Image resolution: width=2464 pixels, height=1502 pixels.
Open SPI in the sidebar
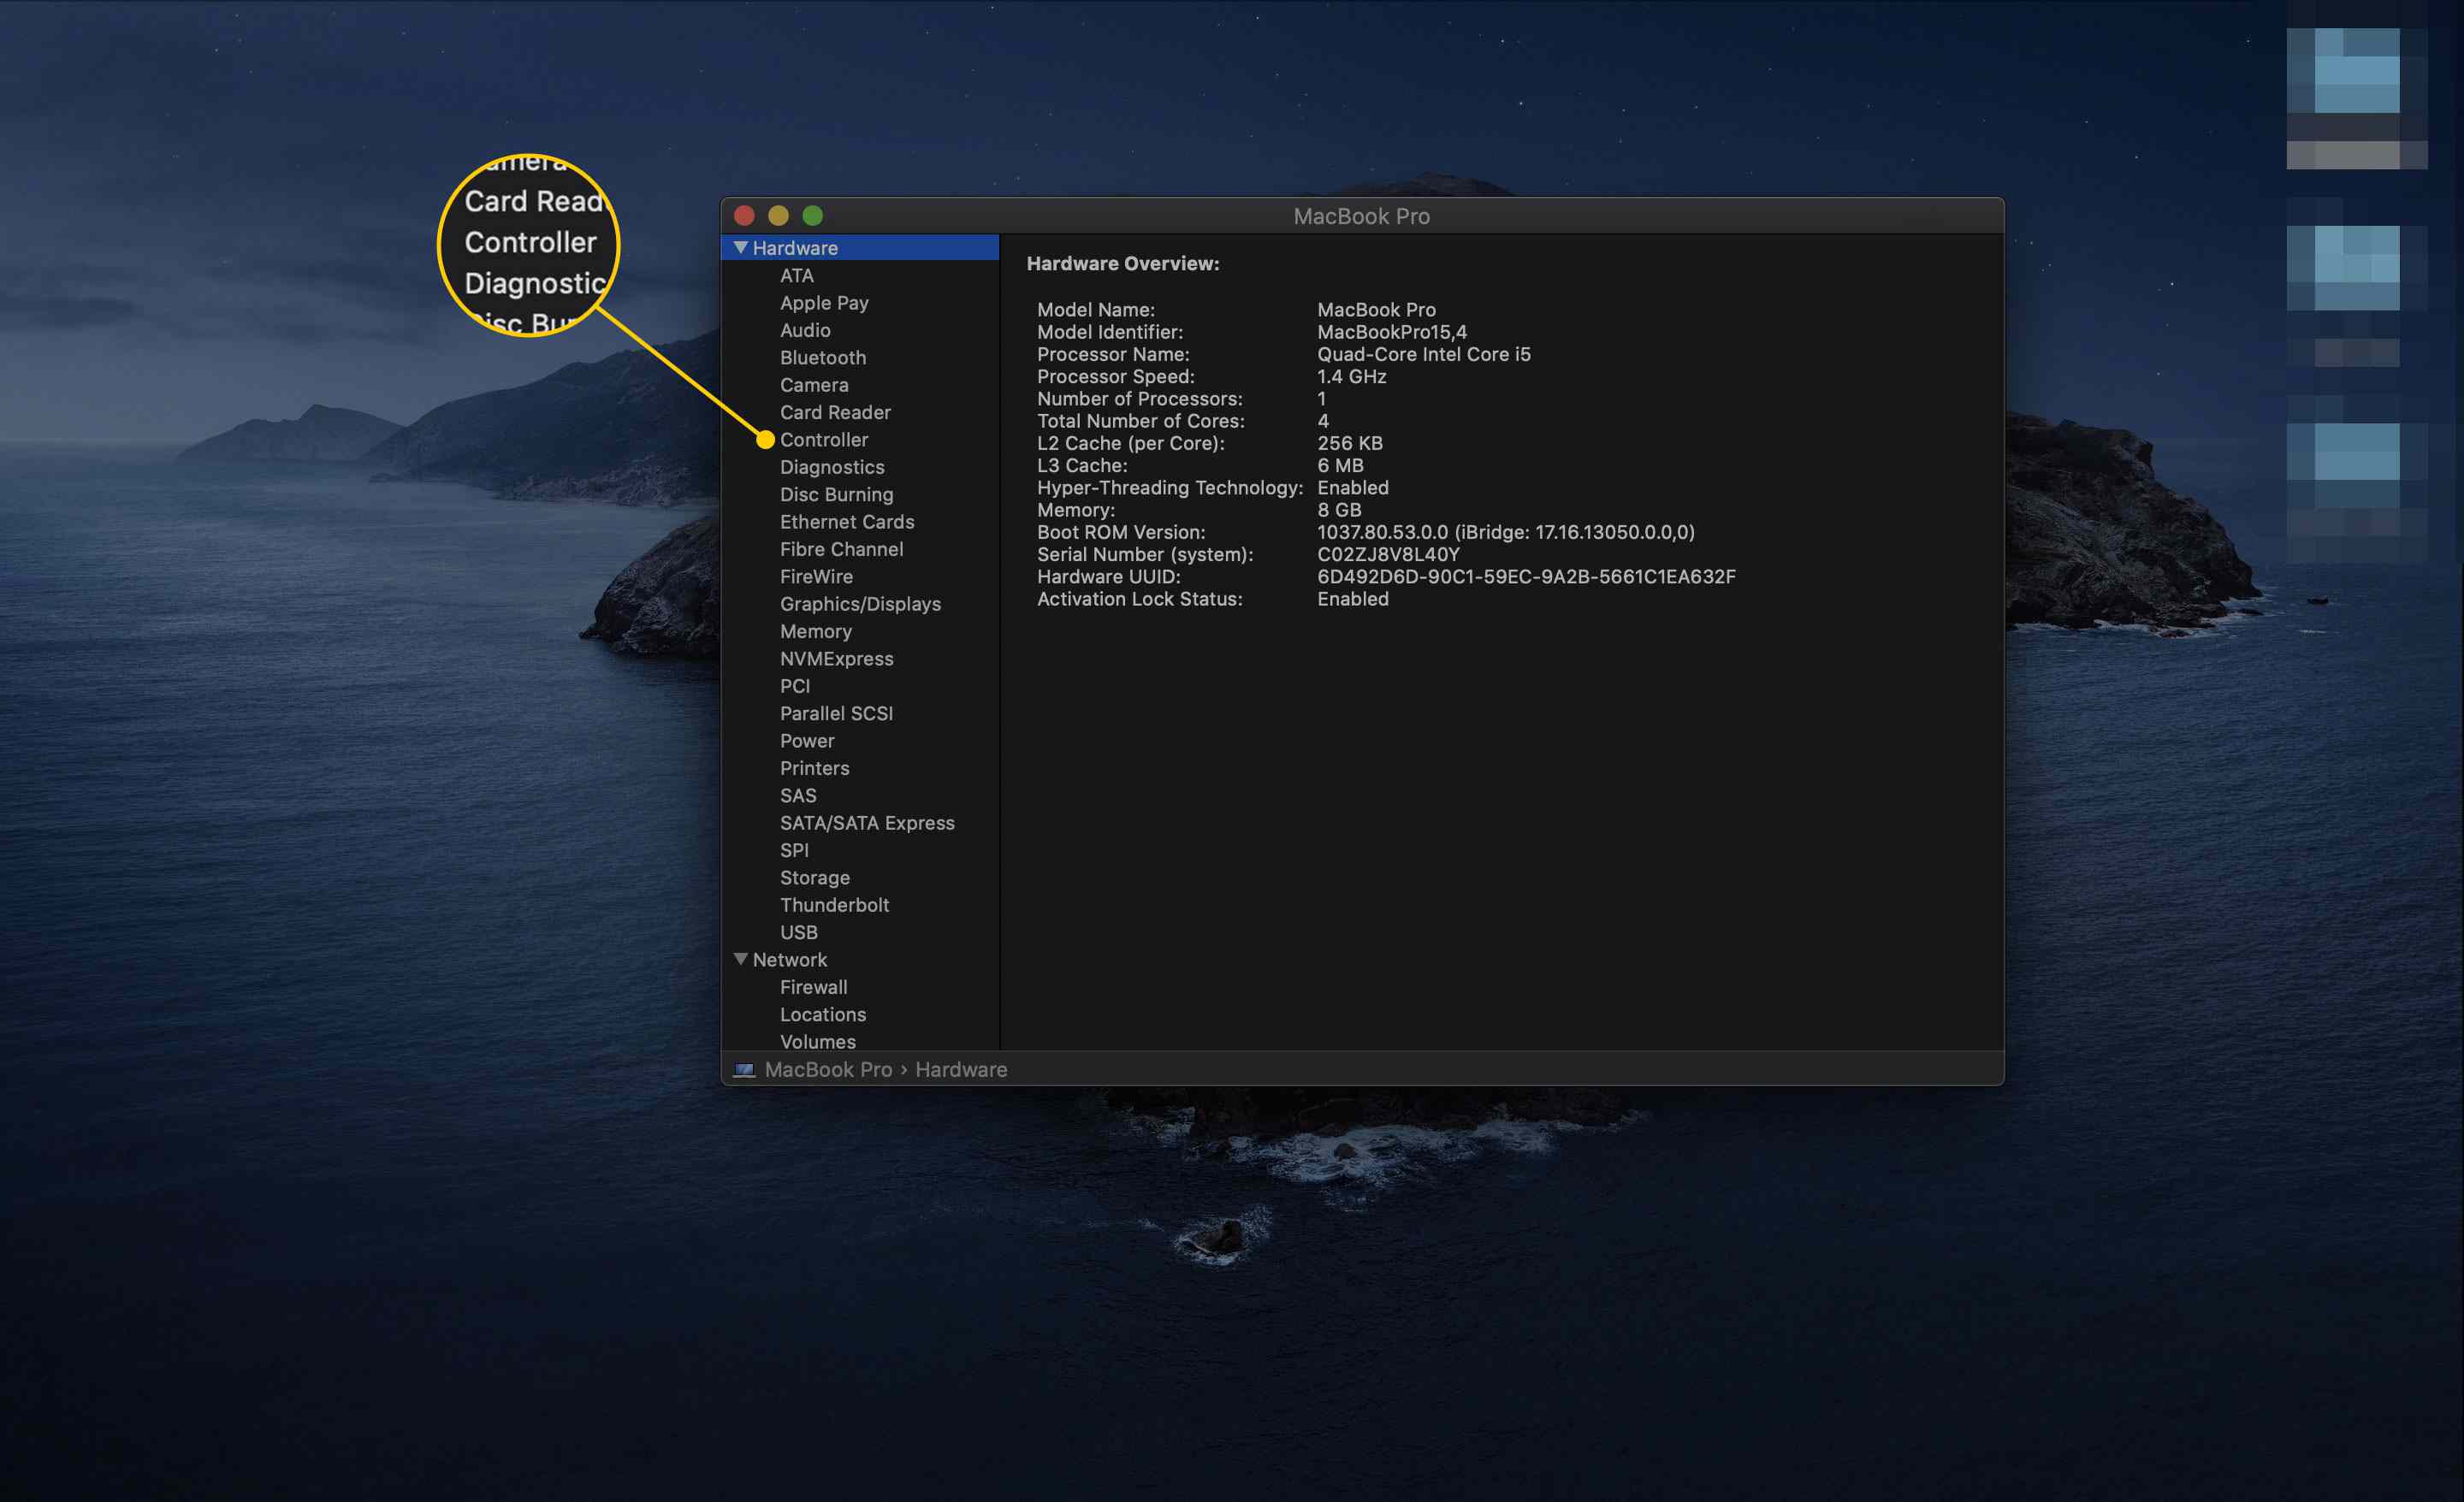point(794,850)
